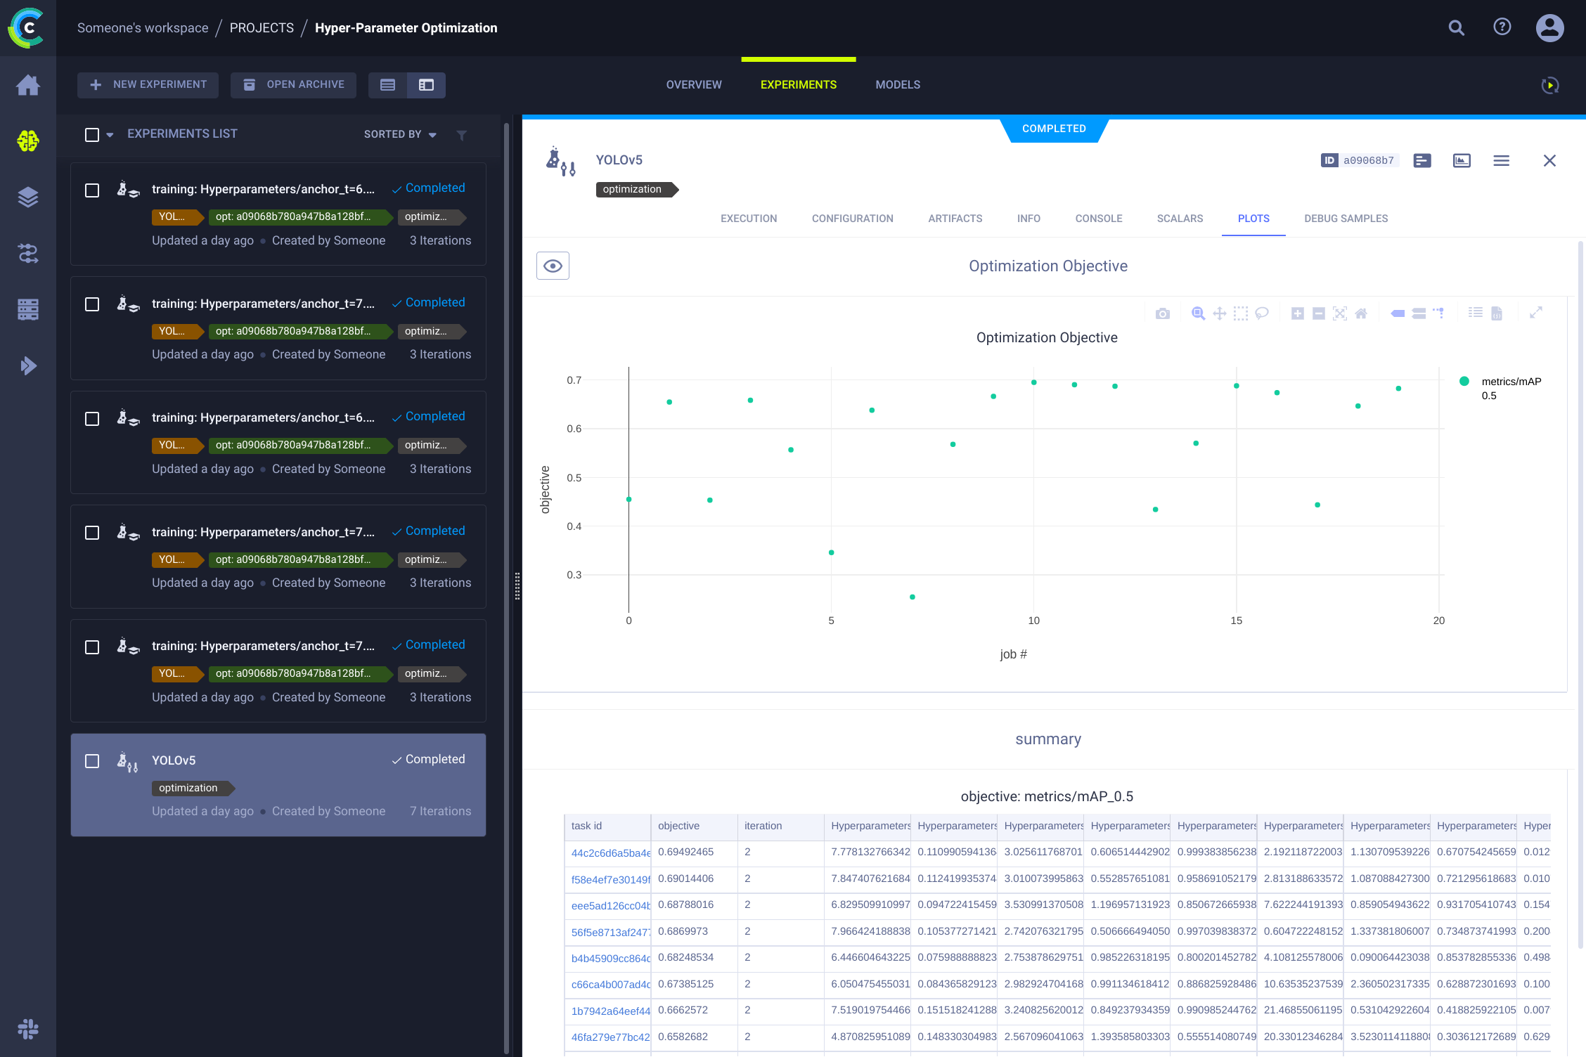Toggle plot visibility eye button

coord(553,266)
